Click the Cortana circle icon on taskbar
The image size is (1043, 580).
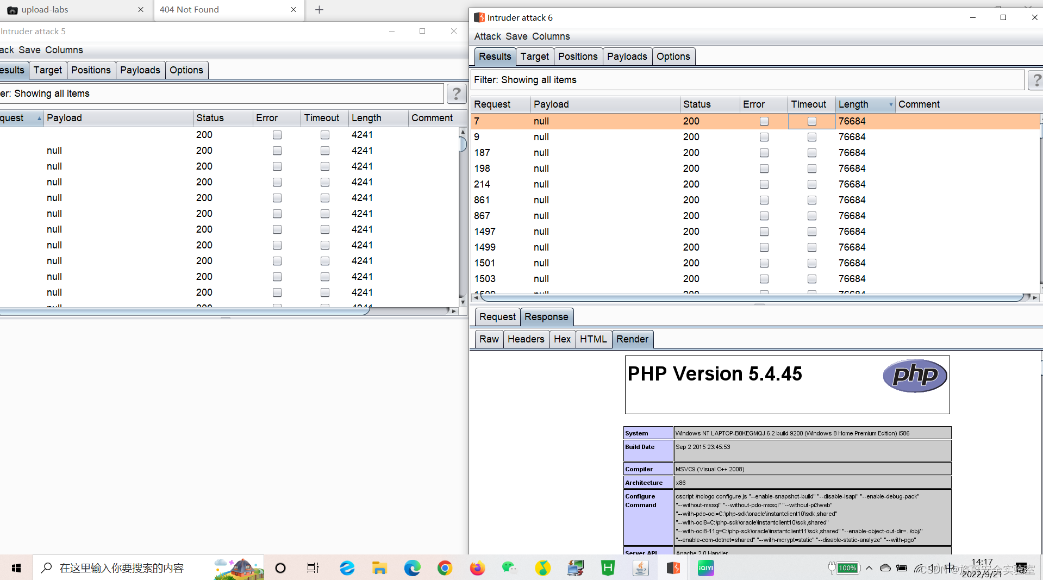[x=280, y=568]
